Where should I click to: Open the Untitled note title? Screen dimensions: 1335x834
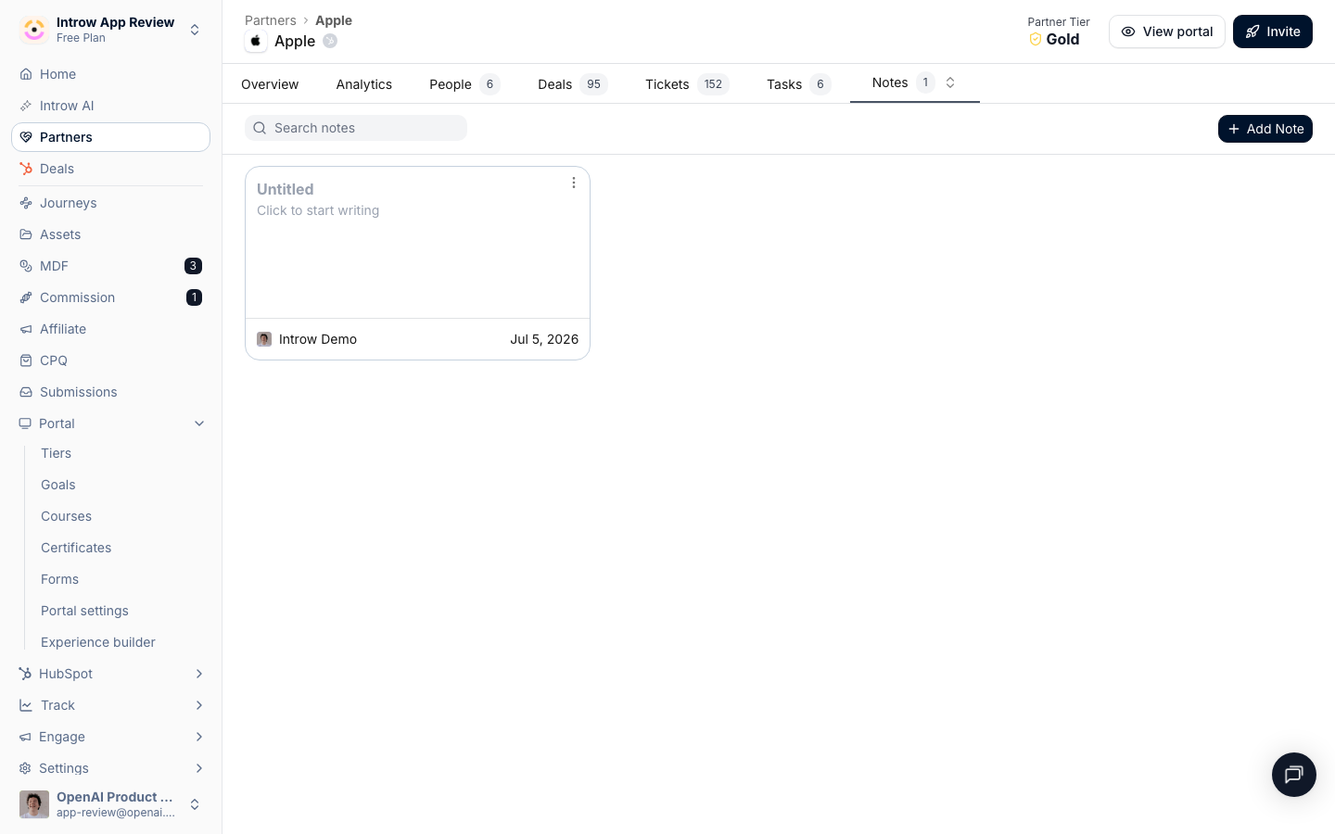pyautogui.click(x=286, y=189)
